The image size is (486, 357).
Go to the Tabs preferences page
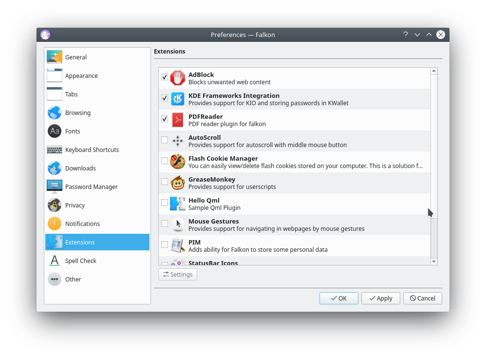pos(97,94)
